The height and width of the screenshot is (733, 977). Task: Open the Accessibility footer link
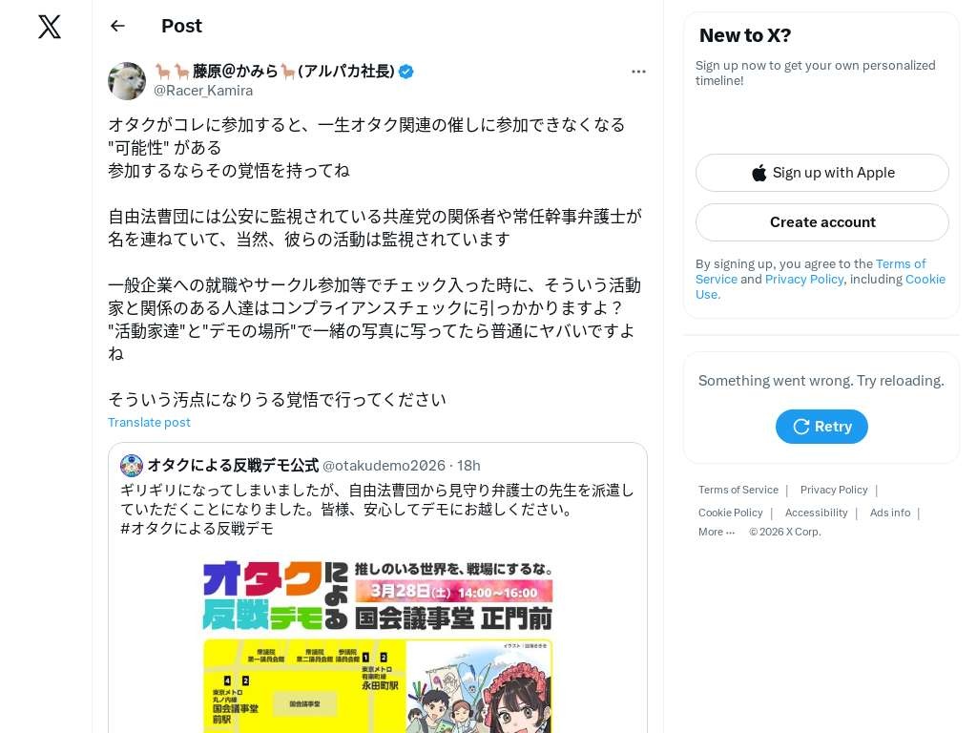(817, 513)
